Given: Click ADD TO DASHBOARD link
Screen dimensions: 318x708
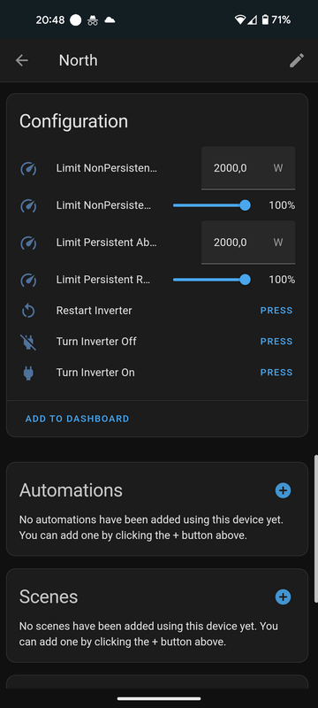Looking at the screenshot, I should (77, 419).
